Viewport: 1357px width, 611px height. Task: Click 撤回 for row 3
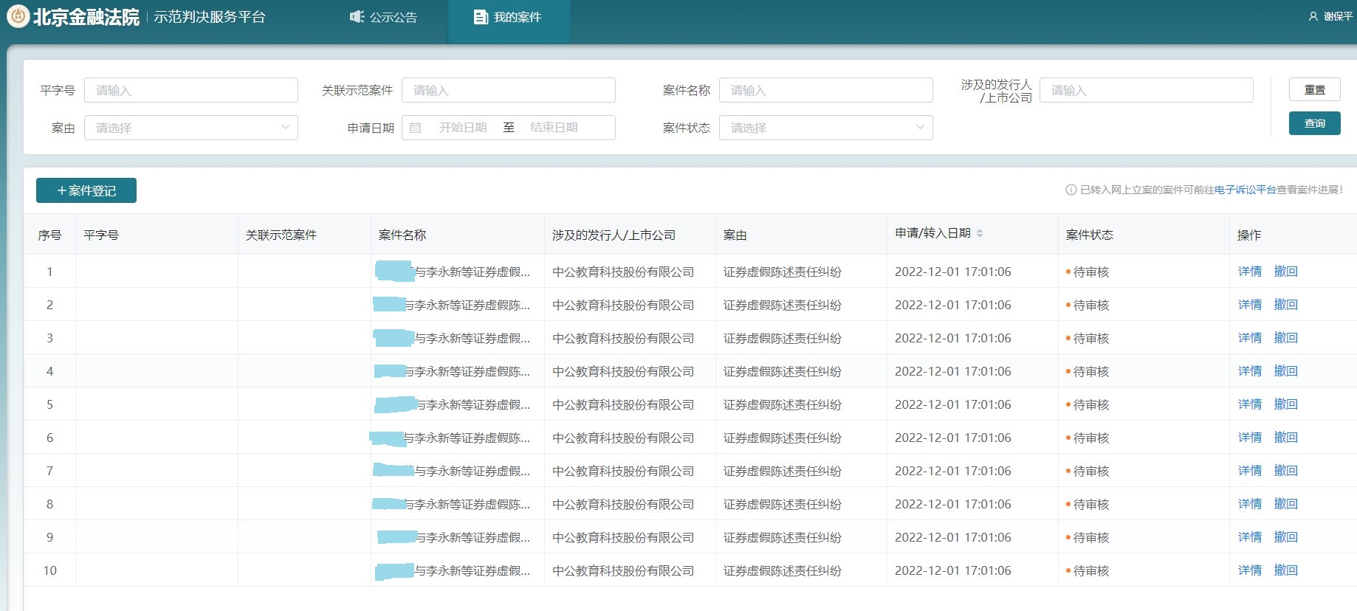tap(1286, 338)
